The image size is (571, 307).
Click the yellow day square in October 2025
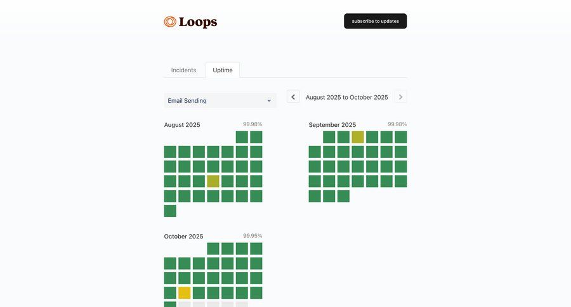(185, 293)
